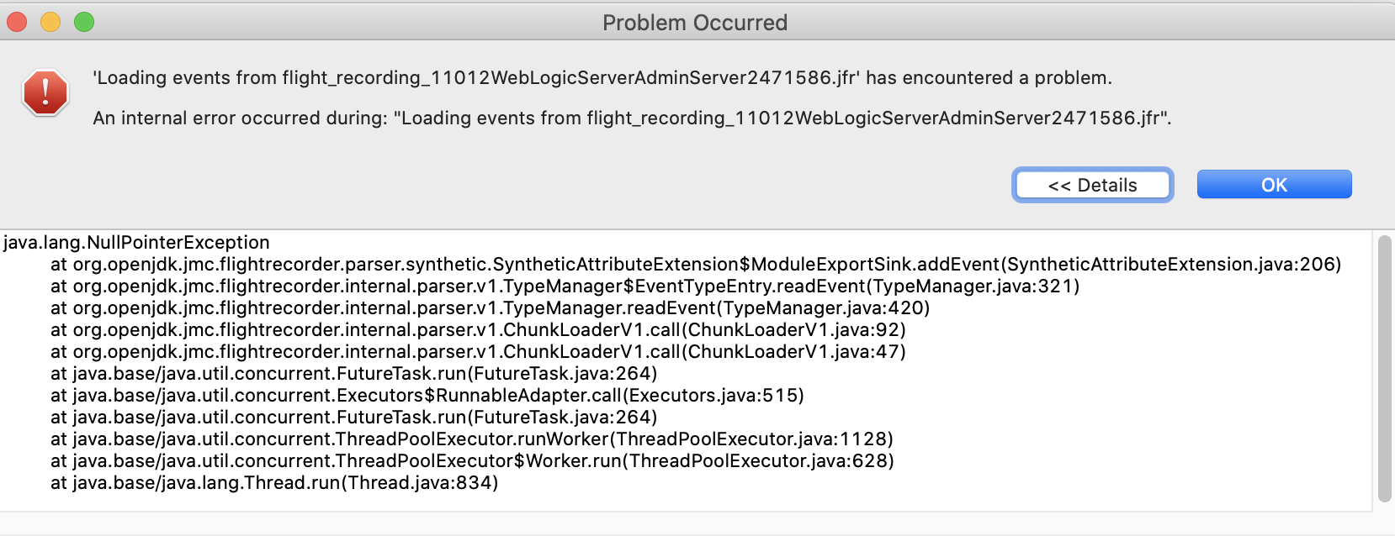Select the ChunkLoaderV1.java:47 stack line
Screen dimensions: 1395x536
pyautogui.click(x=478, y=352)
